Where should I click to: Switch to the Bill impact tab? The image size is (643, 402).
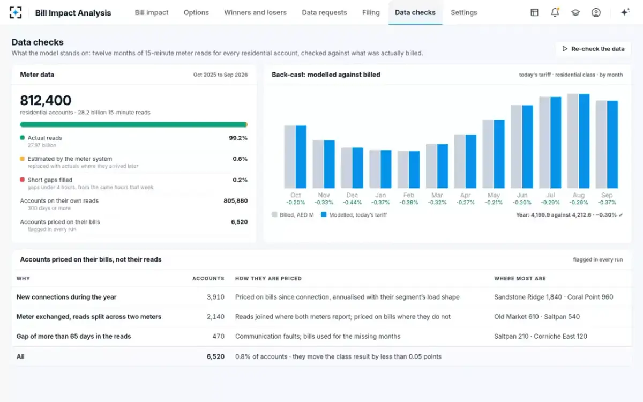152,12
